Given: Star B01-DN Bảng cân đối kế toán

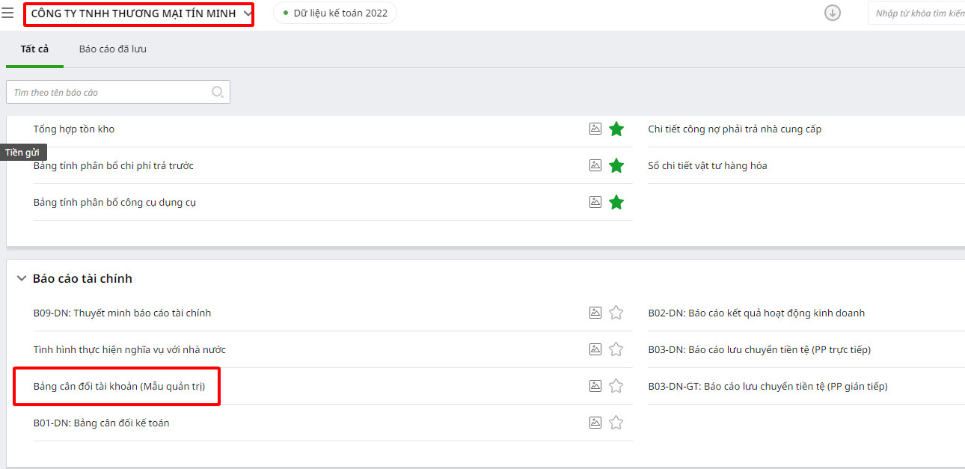Looking at the screenshot, I should pyautogui.click(x=616, y=423).
